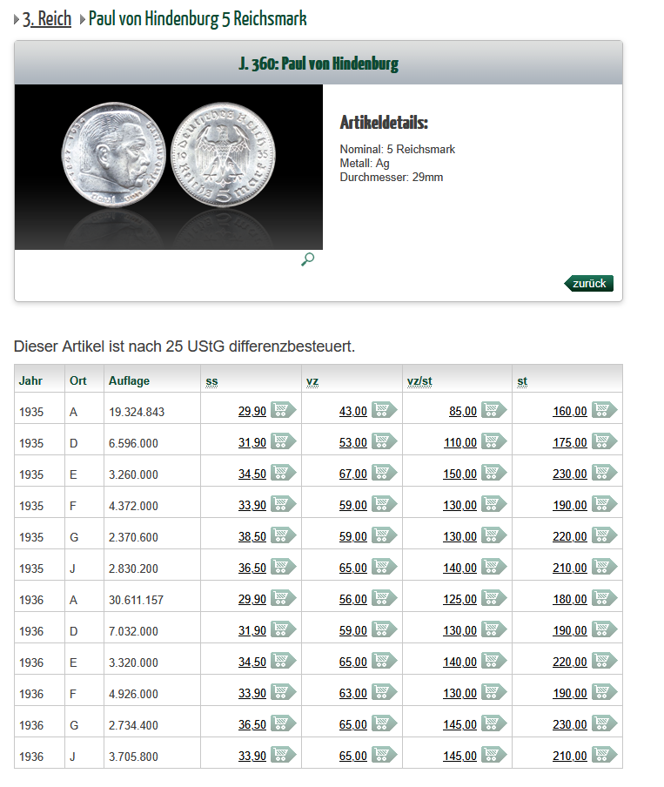This screenshot has width=664, height=787.
Task: Add 1935 D ss coin to cart
Action: click(283, 441)
